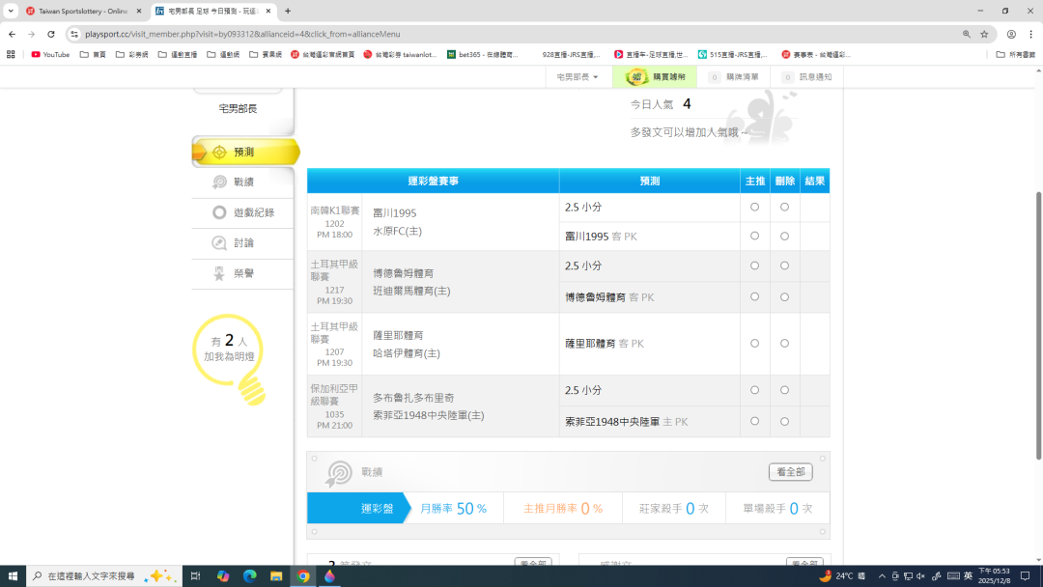Click the 購買噱幣 coin icon
1043x587 pixels.
point(636,76)
